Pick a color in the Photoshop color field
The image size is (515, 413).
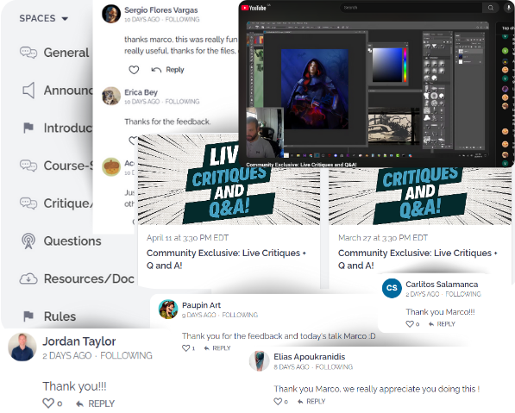387,65
